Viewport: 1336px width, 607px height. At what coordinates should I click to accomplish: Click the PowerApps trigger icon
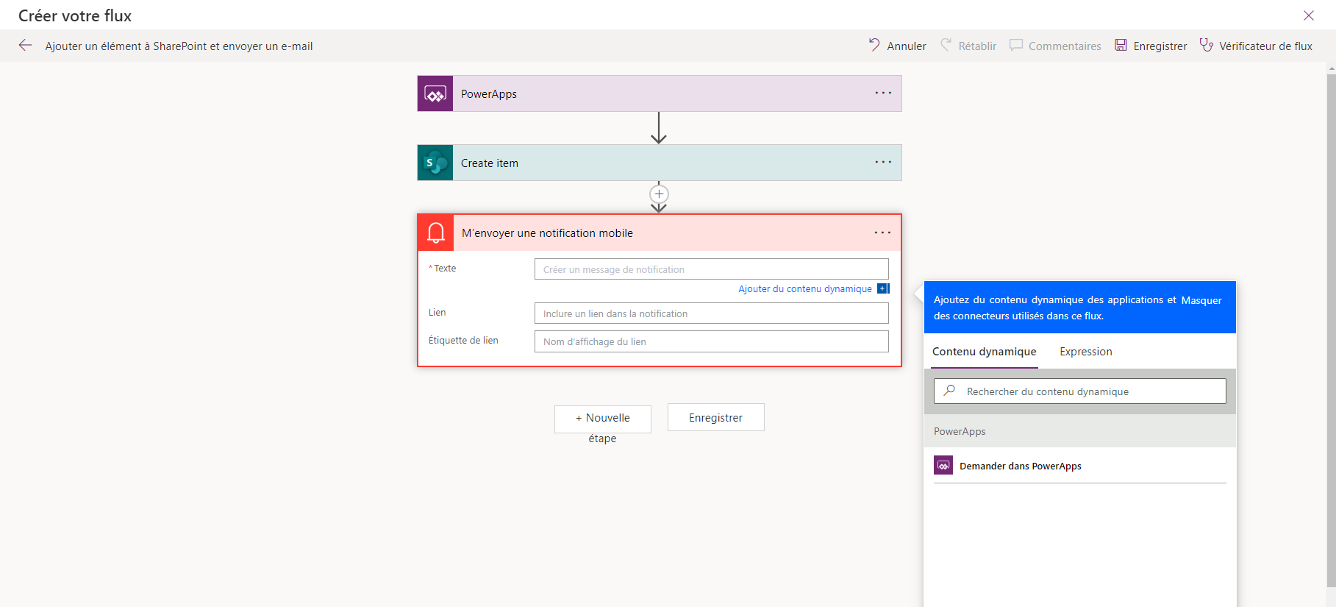[x=435, y=94]
